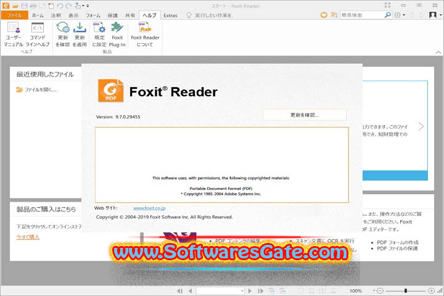Click the lightbulb tell-me icon

pyautogui.click(x=189, y=15)
